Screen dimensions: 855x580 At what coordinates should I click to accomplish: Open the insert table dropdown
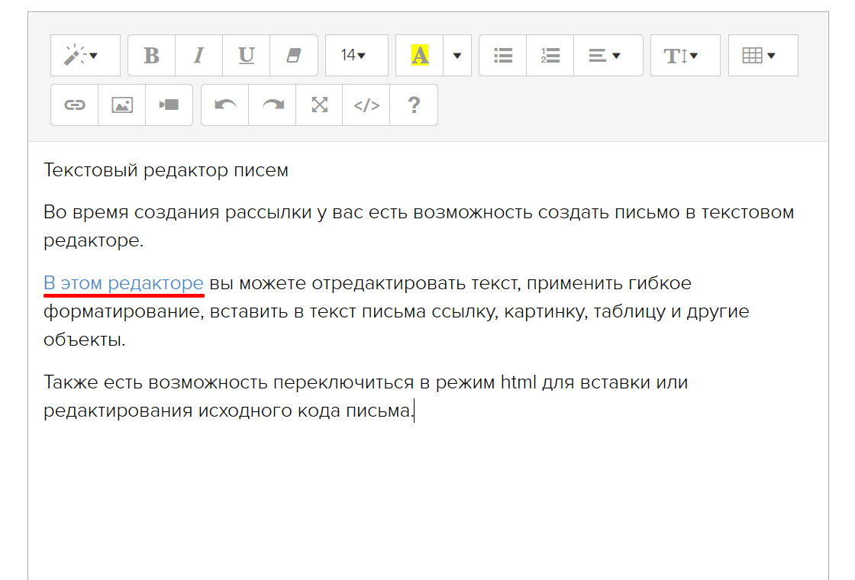763,56
